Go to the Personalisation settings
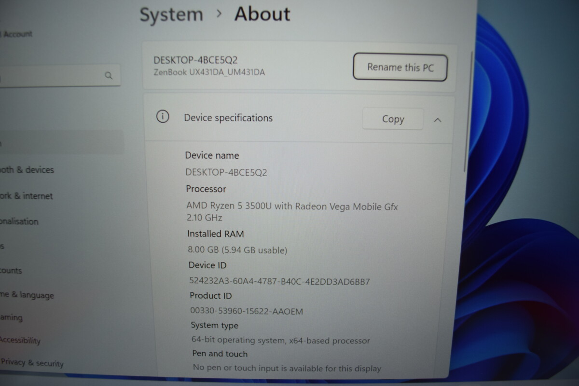The width and height of the screenshot is (579, 386). (19, 221)
